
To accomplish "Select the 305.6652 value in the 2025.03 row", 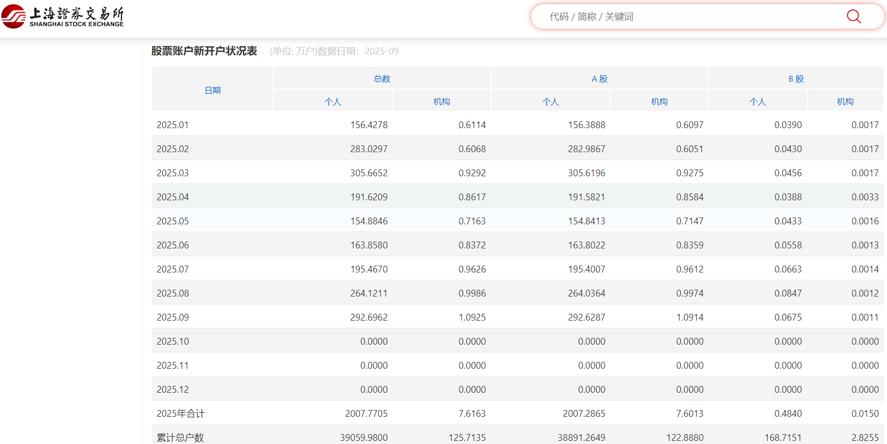I will tap(369, 173).
